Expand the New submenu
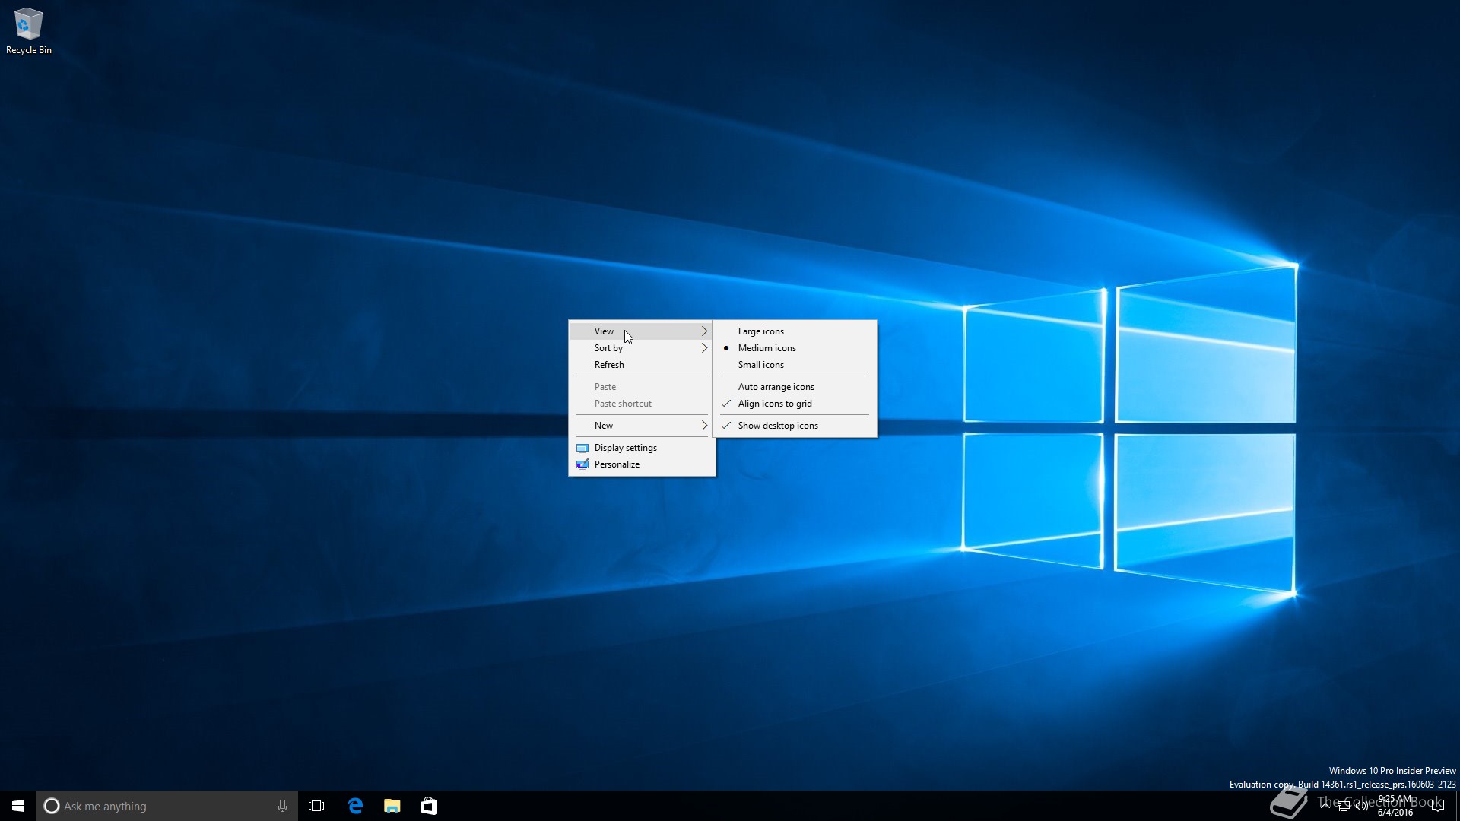The height and width of the screenshot is (821, 1460). point(642,425)
